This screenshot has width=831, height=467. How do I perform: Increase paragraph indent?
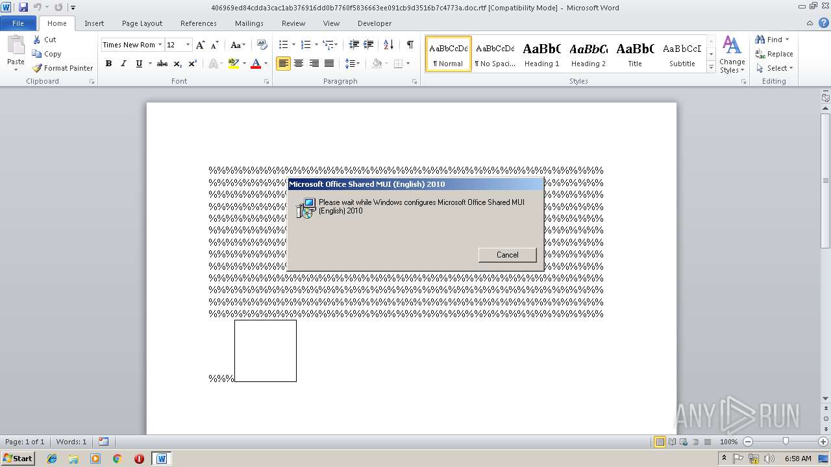(368, 45)
